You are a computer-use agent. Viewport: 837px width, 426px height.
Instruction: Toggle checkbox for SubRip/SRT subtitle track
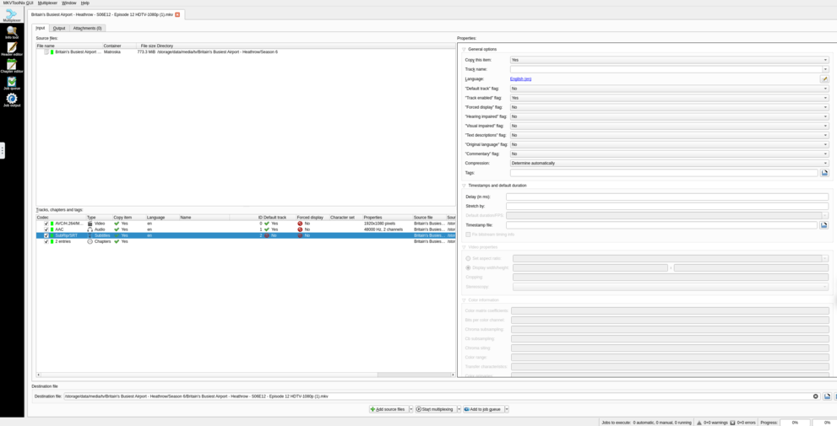(x=46, y=235)
